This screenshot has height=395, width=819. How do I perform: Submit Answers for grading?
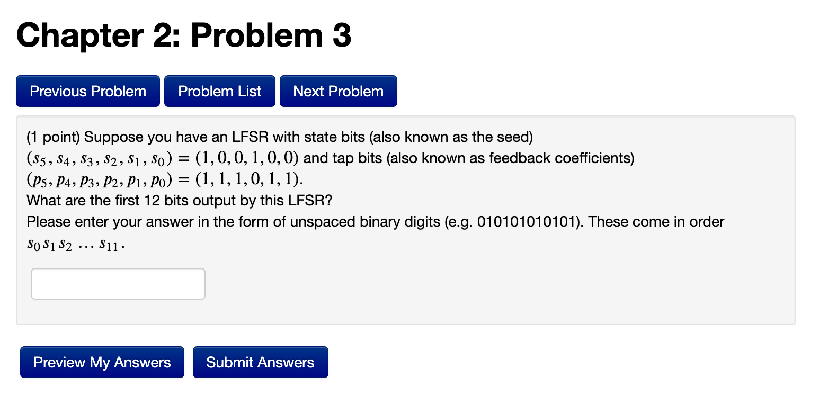260,362
